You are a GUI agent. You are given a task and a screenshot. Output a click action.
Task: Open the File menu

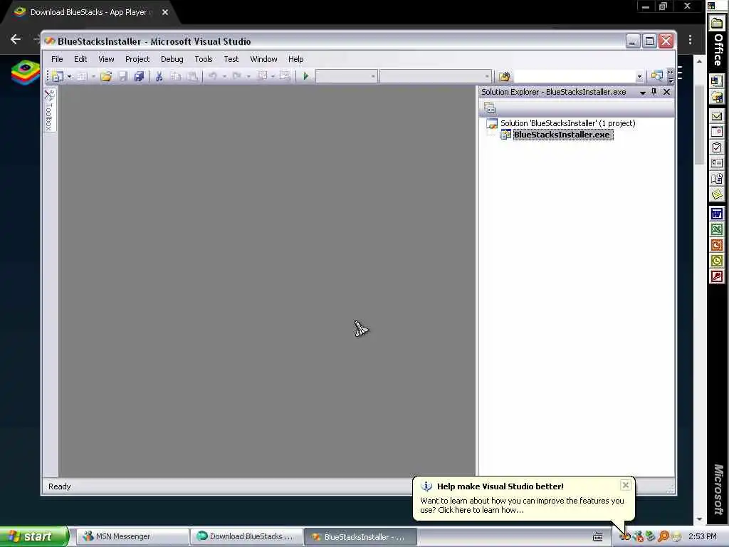tap(57, 59)
